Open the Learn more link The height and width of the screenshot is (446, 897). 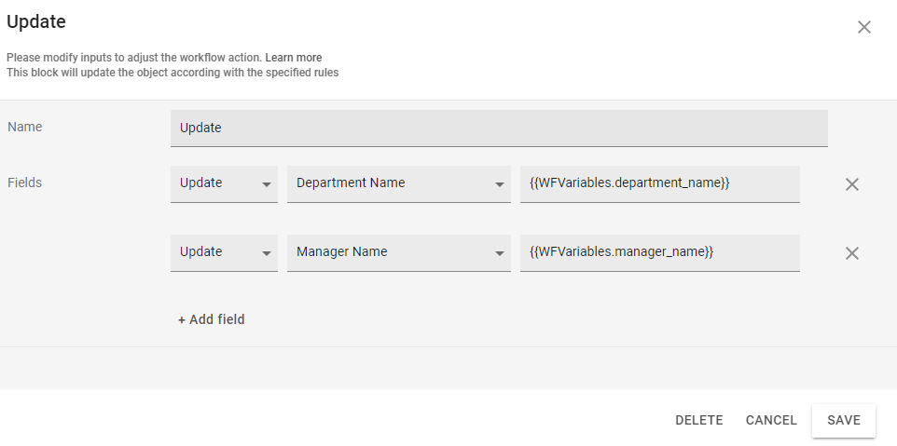coord(293,58)
